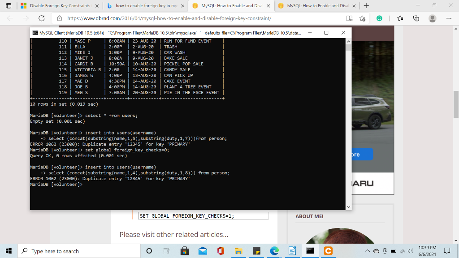459x258 pixels.
Task: Expand hidden icons in the system tray
Action: tap(368, 251)
